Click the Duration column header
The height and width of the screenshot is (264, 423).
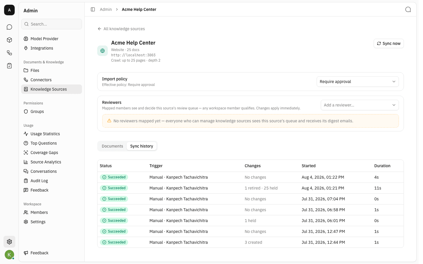[x=382, y=166]
